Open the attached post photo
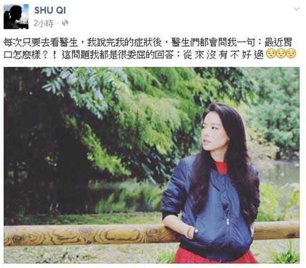This screenshot has width=306, height=268. [152, 165]
